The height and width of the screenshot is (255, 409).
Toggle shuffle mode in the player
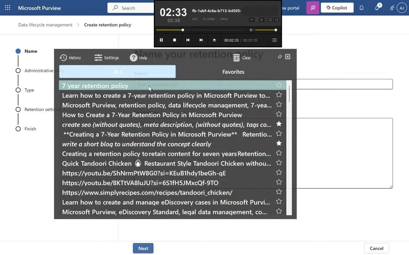276,19
